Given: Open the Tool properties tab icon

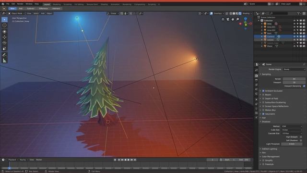Looking at the screenshot, I should pos(257,70).
